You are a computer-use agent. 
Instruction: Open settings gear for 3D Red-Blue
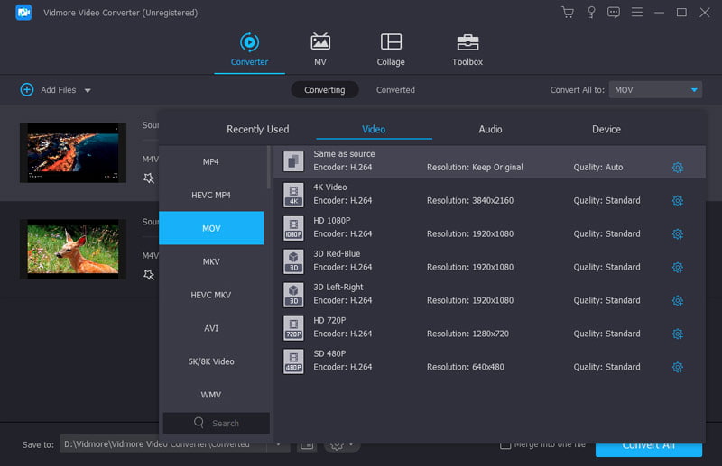click(678, 268)
